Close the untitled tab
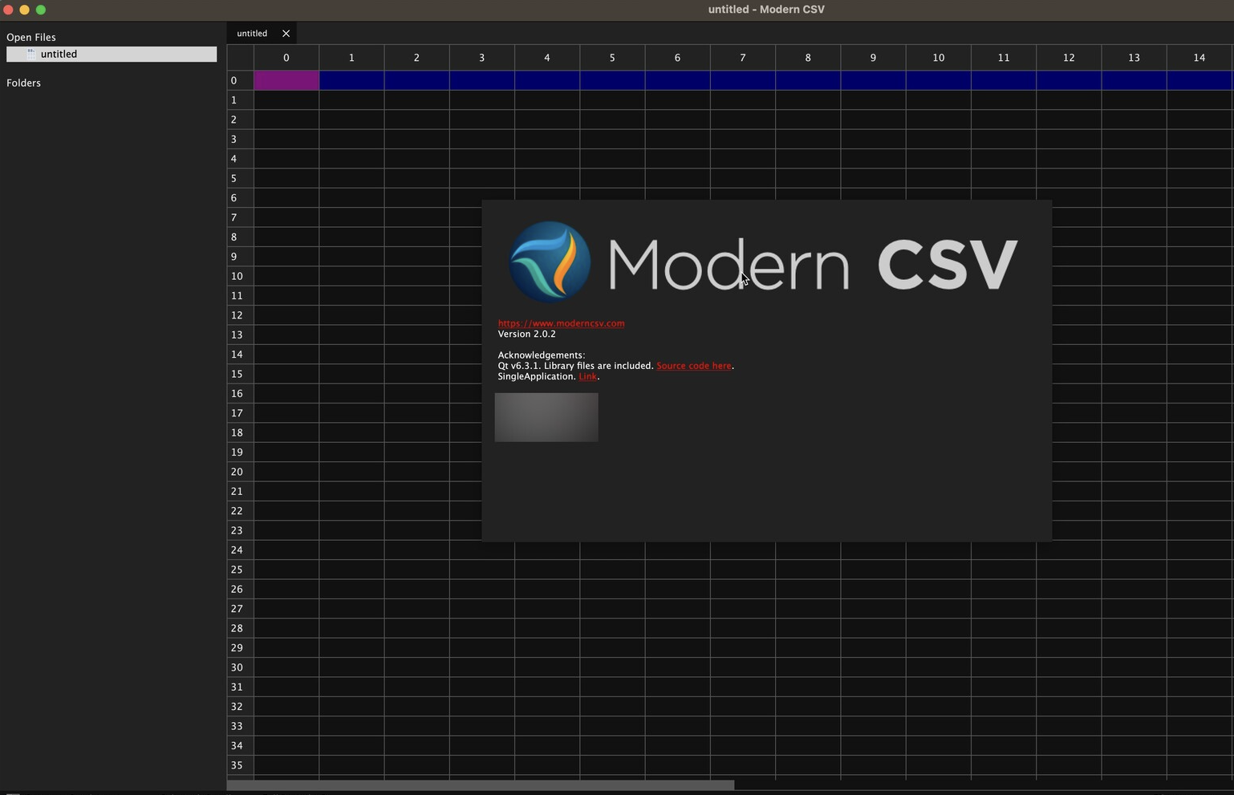The height and width of the screenshot is (795, 1234). point(286,33)
